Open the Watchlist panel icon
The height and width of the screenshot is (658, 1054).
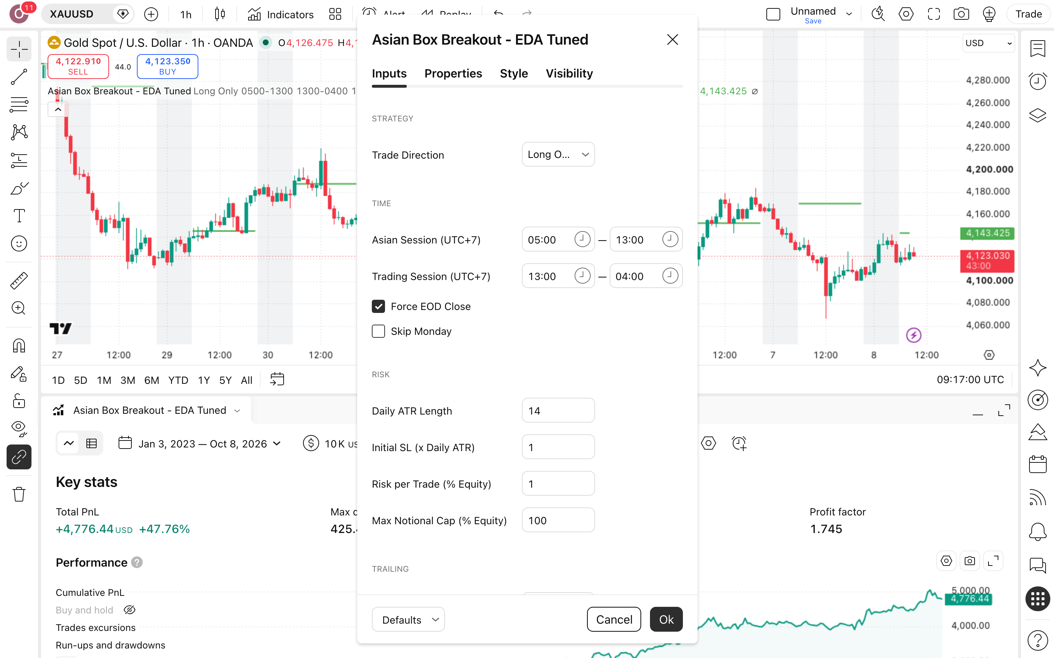pyautogui.click(x=1038, y=48)
